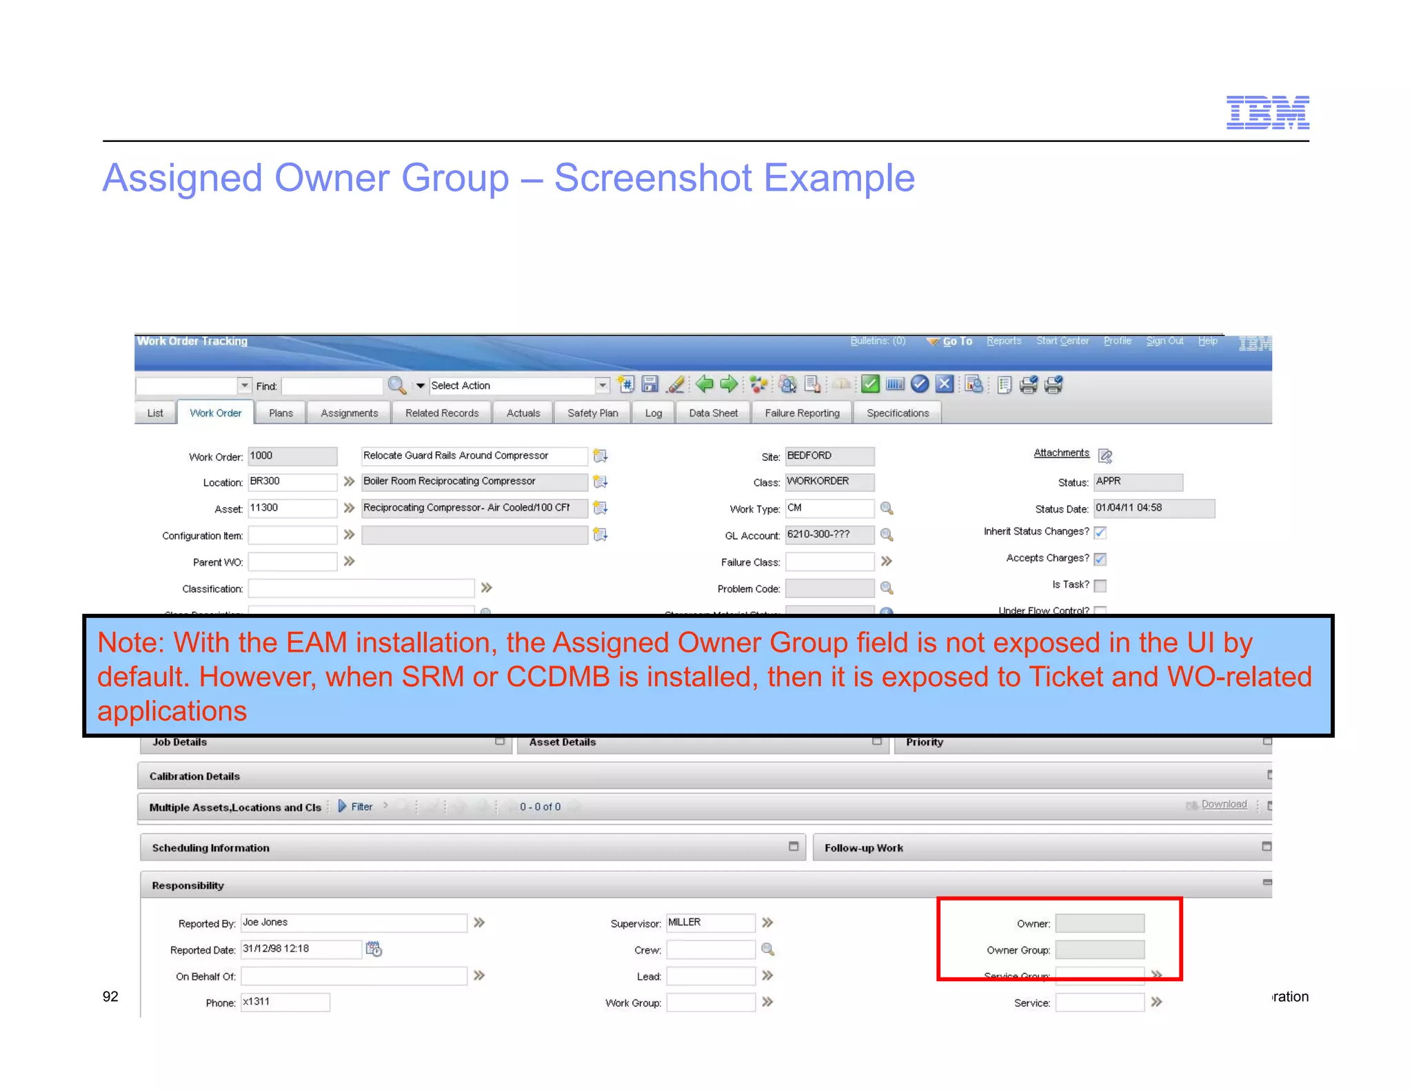The width and height of the screenshot is (1412, 1090).
Task: Collapse the Follow-up Work section
Action: coord(1267,846)
